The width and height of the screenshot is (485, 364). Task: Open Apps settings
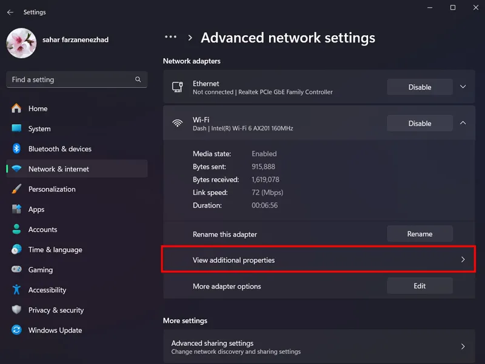coord(77,209)
